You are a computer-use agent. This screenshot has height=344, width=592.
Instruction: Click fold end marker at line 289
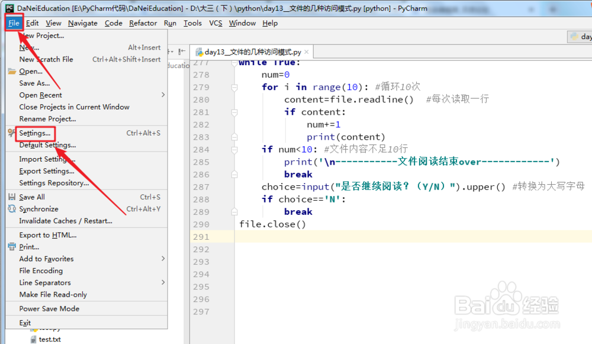tap(234, 212)
